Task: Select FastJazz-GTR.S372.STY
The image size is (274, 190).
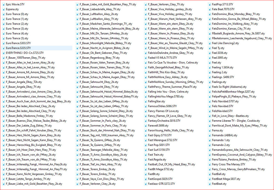Action: pyautogui.click(x=161, y=184)
